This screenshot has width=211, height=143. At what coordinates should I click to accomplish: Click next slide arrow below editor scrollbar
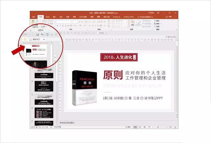coord(177,117)
